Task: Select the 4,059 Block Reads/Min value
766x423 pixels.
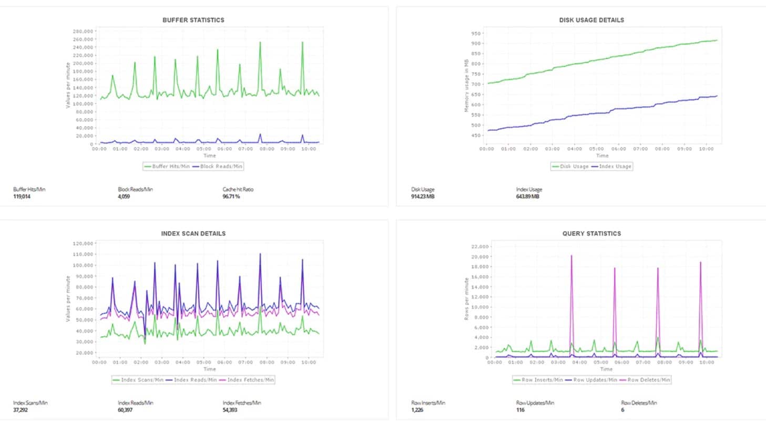Action: coord(125,197)
